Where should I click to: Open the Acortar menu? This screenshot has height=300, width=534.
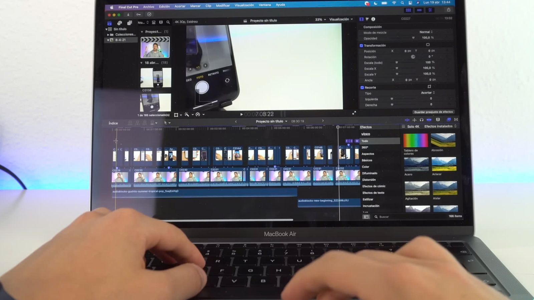[180, 6]
